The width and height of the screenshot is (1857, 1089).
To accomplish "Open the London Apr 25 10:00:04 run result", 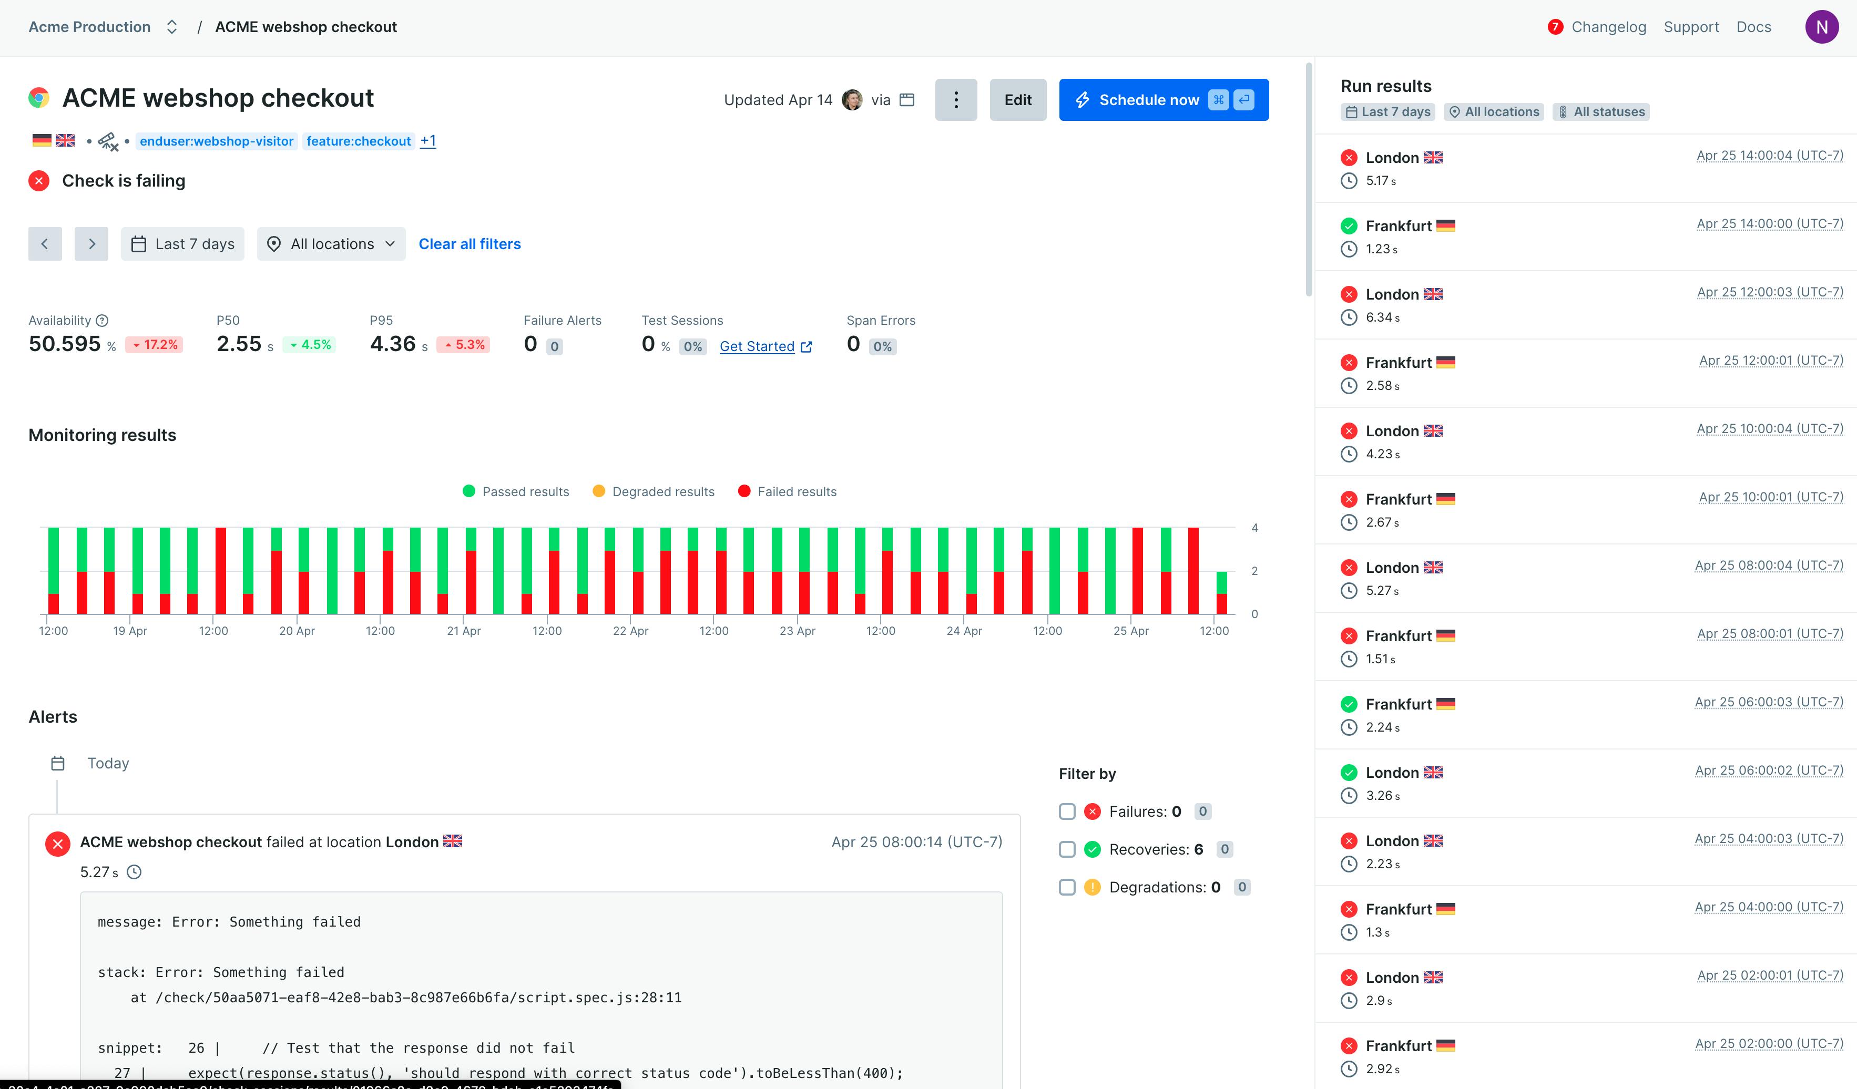I will (1586, 442).
